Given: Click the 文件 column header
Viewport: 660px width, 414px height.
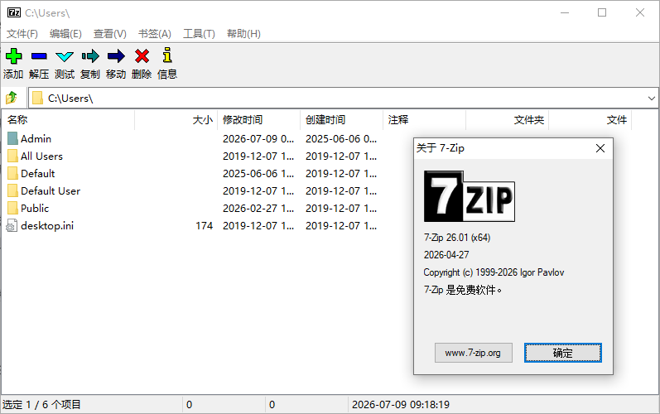Looking at the screenshot, I should 590,120.
